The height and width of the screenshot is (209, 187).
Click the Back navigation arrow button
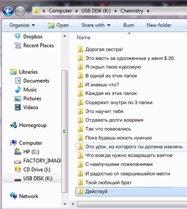coord(9,11)
